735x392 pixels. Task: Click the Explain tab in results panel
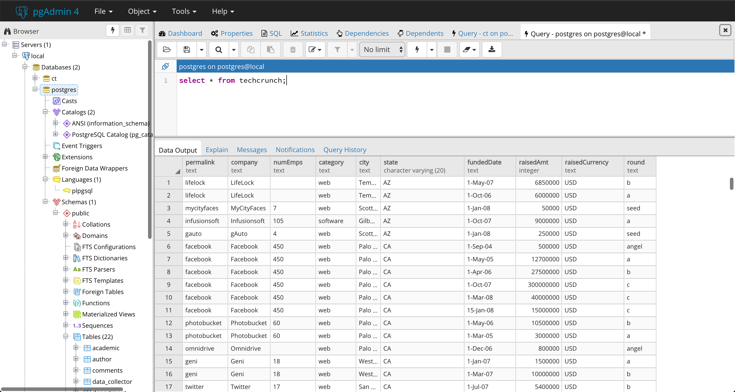pyautogui.click(x=216, y=150)
